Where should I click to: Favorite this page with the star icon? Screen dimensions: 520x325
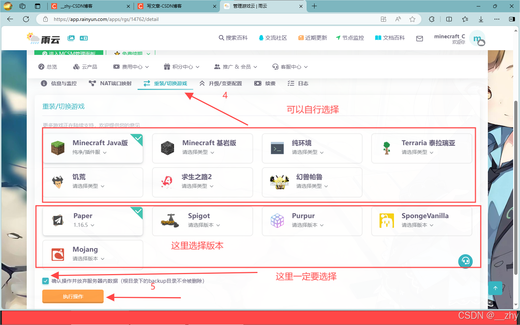click(x=412, y=19)
